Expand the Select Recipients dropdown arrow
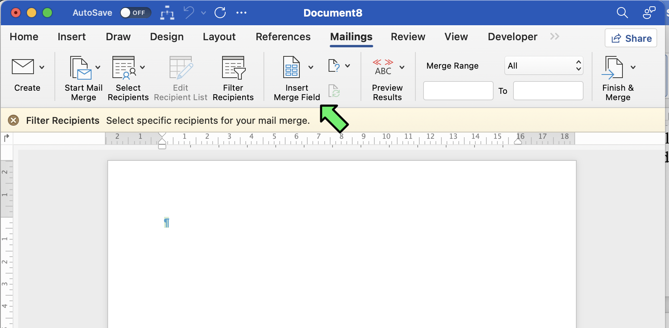 click(142, 67)
